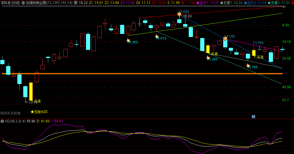This screenshot has width=294, height=154.
Task: Click the 深科技(日线) stock title
Action: pos(10,3)
